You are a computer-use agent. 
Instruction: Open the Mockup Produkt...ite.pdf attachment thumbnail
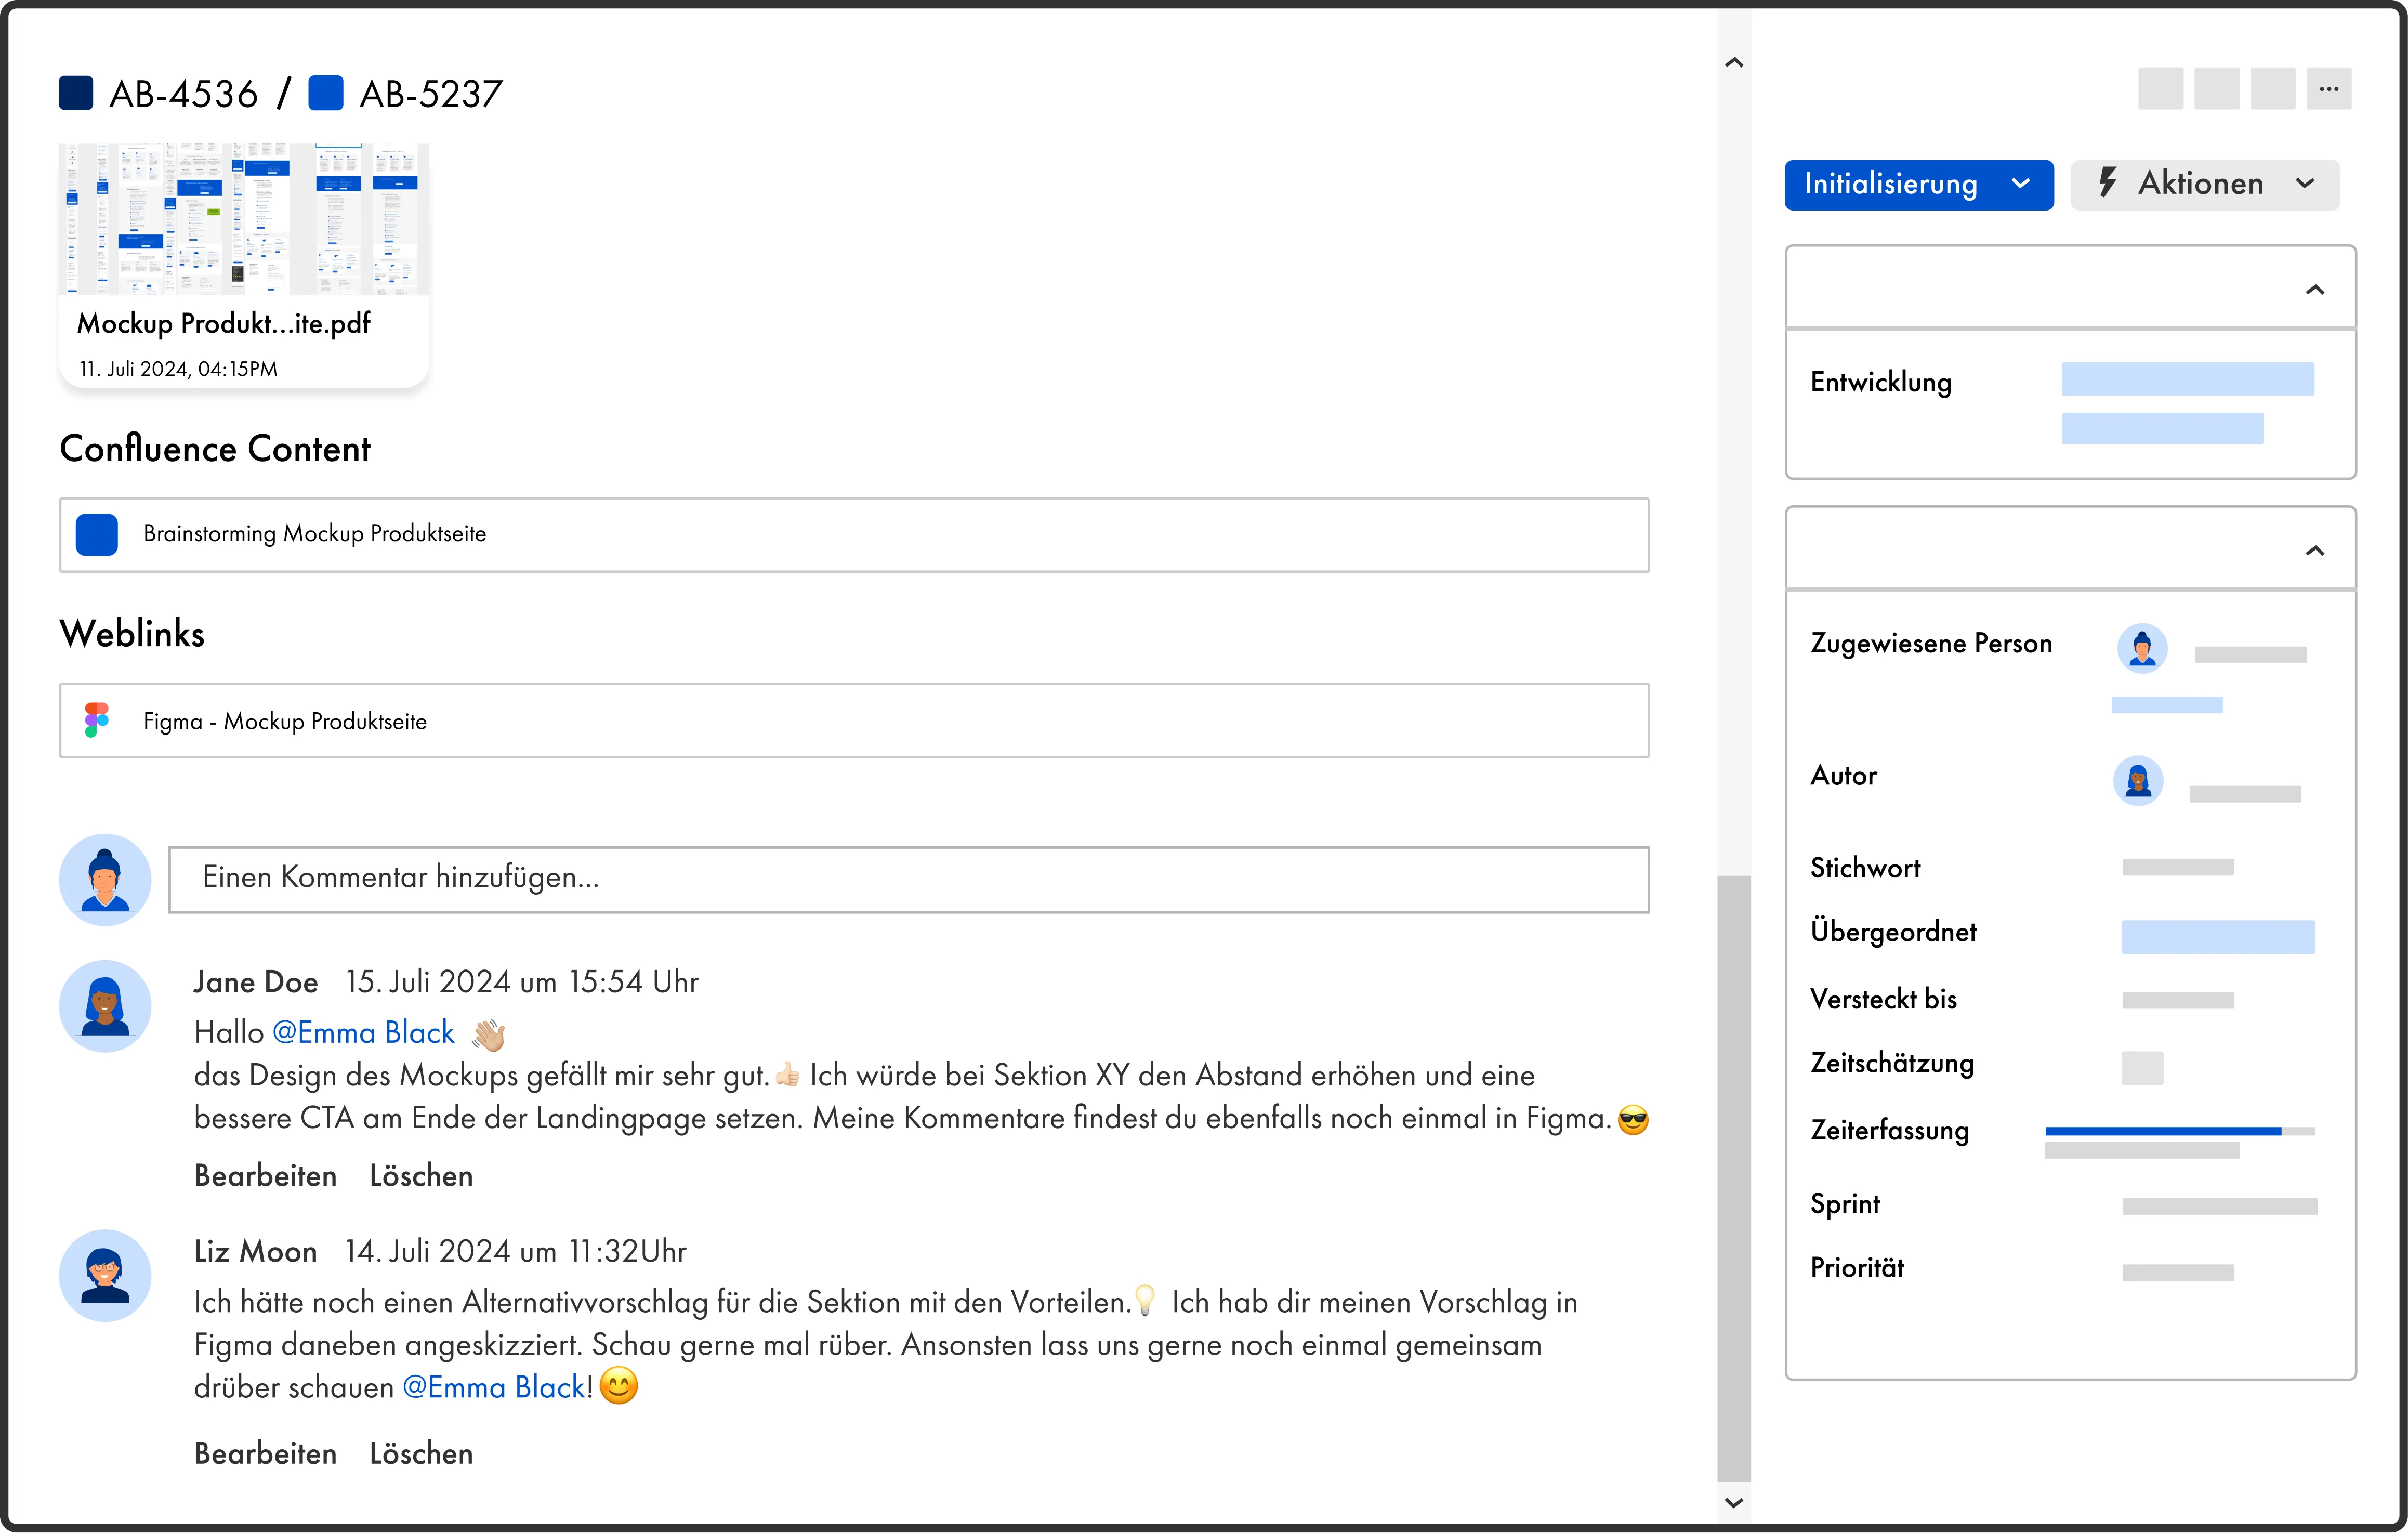(244, 220)
